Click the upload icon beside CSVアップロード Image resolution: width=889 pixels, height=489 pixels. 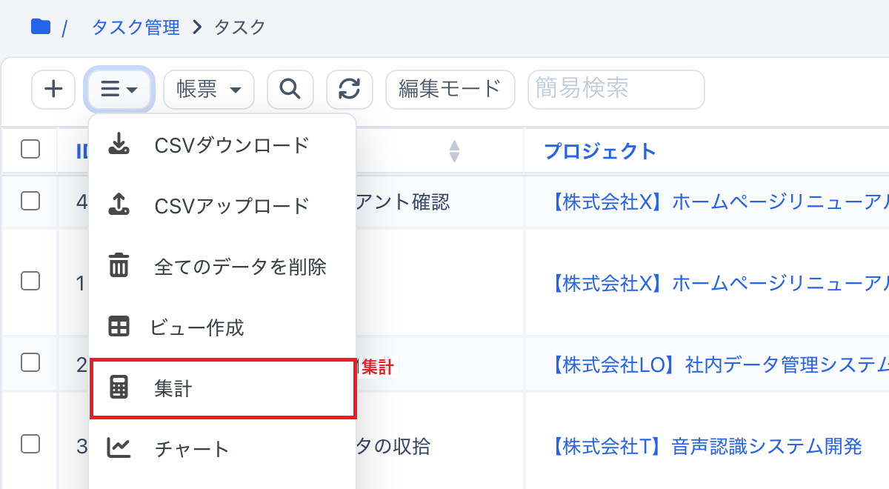pos(119,205)
